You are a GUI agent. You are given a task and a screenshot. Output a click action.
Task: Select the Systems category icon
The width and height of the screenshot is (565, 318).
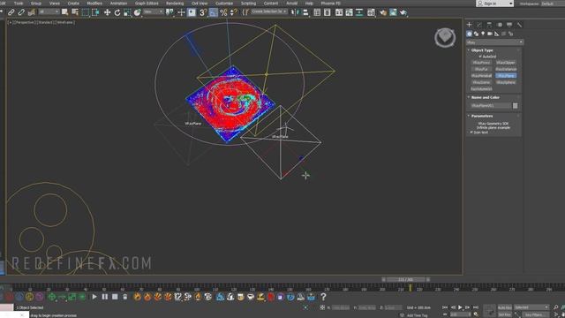click(x=510, y=34)
